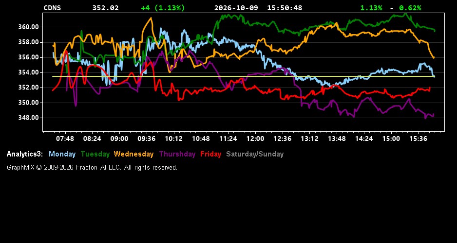Click the GraphMIX copyright notice
457x243 pixels.
tap(92, 168)
